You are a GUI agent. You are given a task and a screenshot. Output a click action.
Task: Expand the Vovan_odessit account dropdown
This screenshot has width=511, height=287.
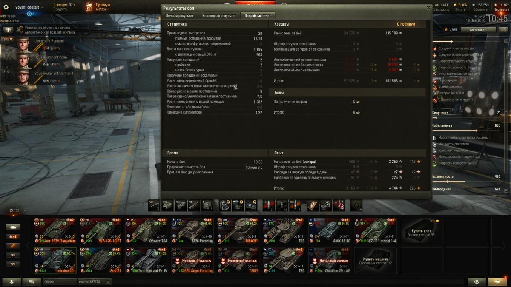click(x=29, y=7)
